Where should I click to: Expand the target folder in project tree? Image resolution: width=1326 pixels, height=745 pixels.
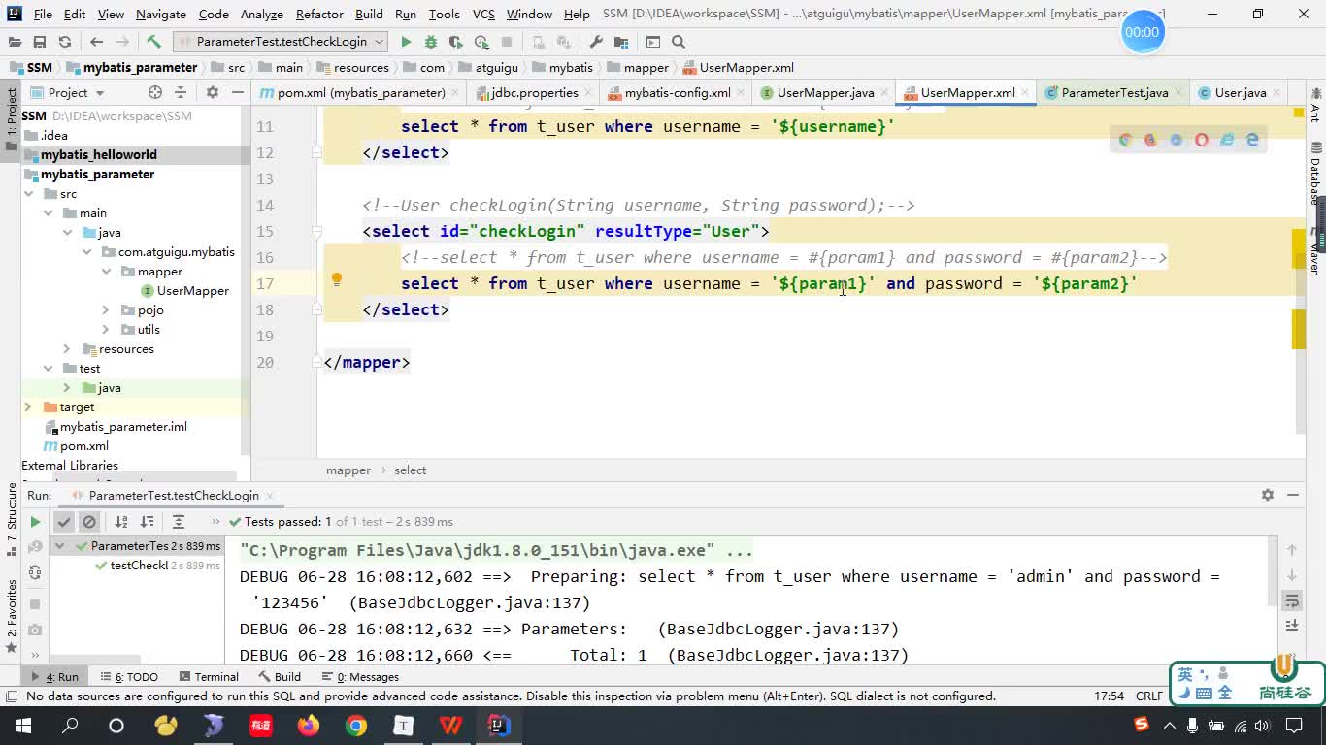coord(28,407)
